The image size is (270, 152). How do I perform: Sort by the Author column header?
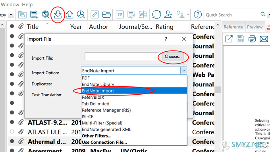(x=98, y=27)
